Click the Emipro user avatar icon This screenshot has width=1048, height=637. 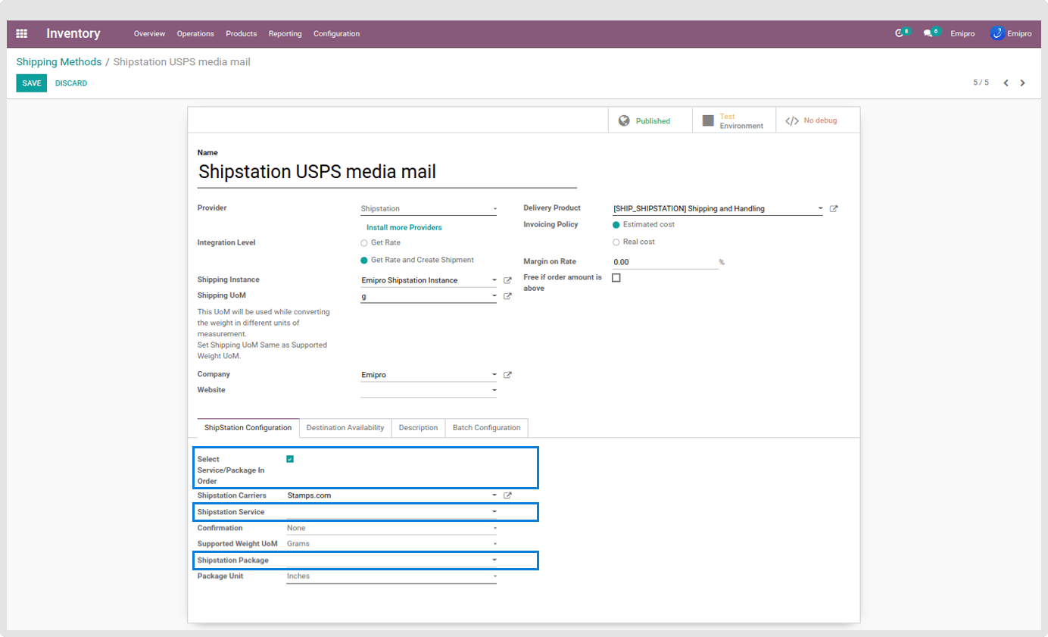click(x=997, y=33)
